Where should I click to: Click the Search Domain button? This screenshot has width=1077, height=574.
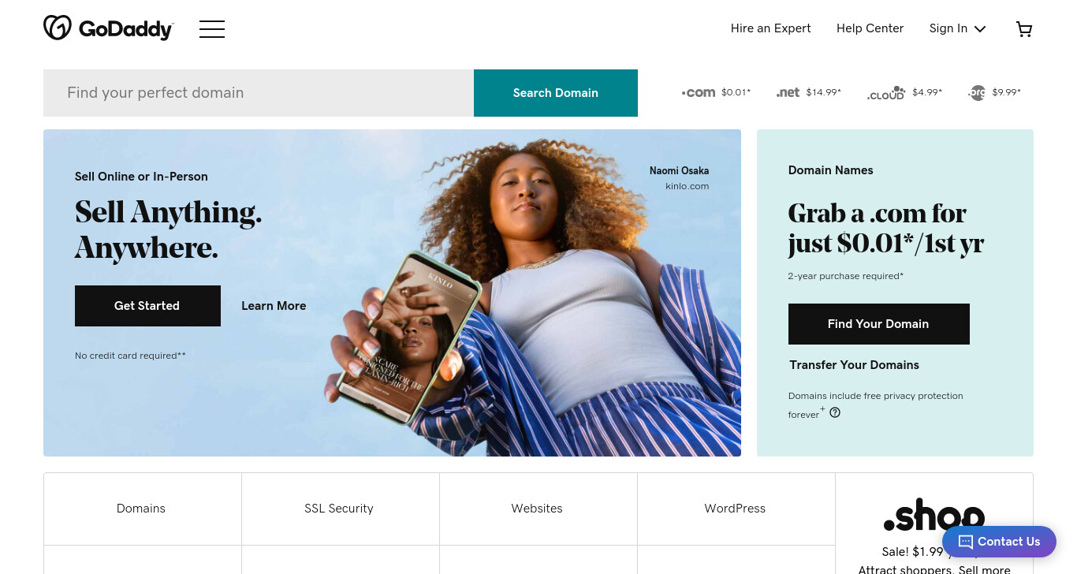pos(556,93)
